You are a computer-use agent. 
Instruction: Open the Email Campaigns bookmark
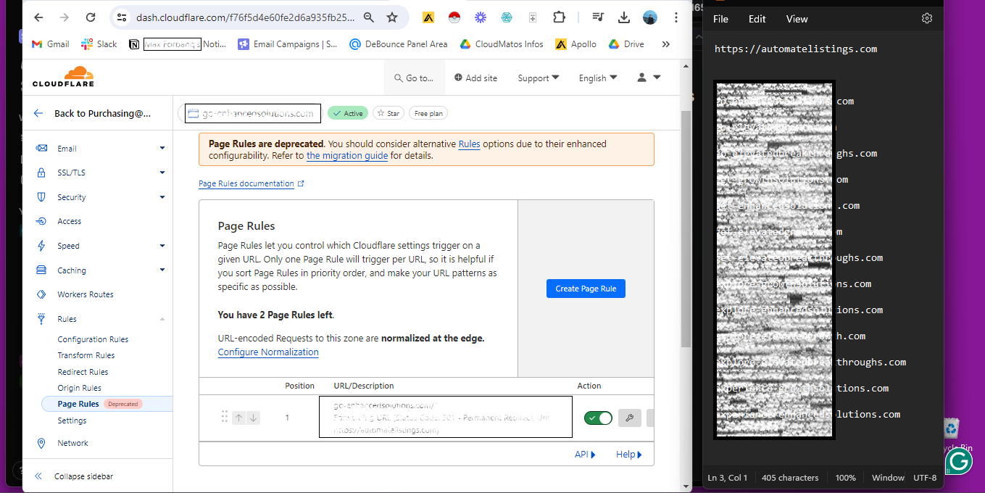pos(288,44)
